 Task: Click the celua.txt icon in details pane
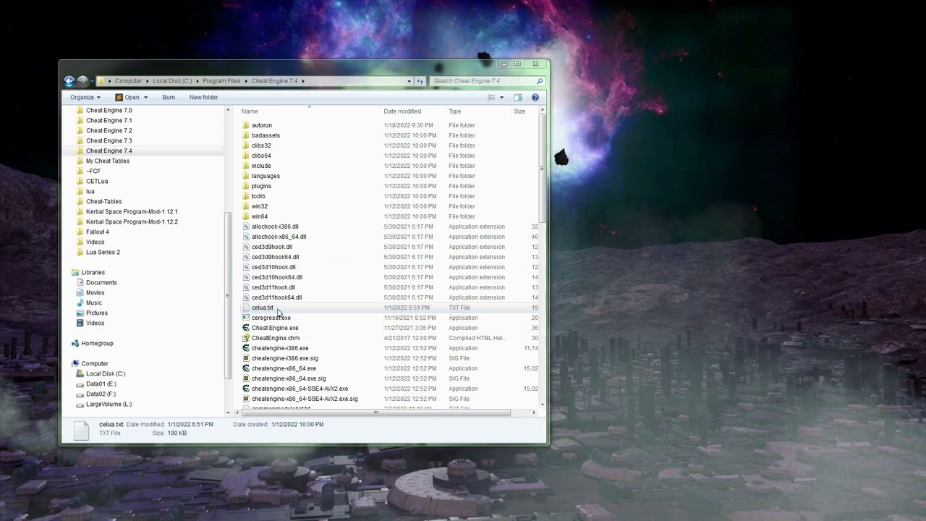pyautogui.click(x=81, y=429)
